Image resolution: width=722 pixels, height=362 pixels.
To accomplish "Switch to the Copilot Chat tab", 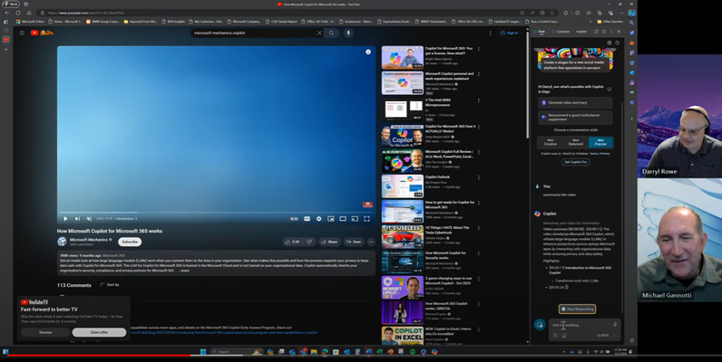I will (x=539, y=32).
